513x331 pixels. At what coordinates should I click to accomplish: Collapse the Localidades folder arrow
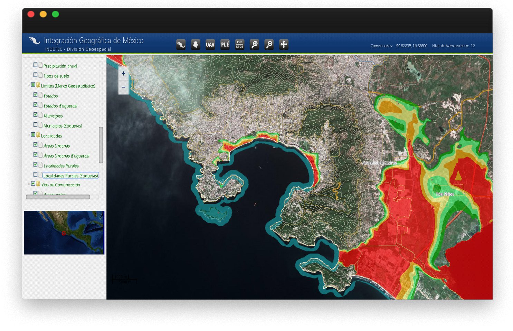pyautogui.click(x=29, y=135)
